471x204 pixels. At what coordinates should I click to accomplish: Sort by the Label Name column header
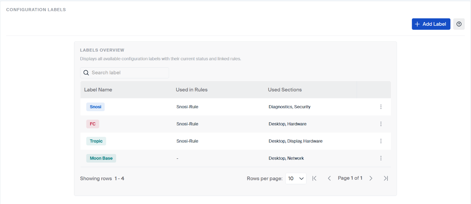(98, 90)
